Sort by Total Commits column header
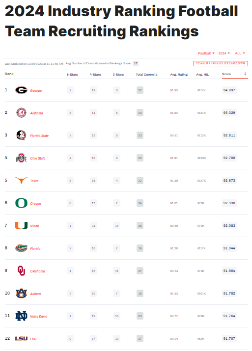 coord(146,74)
